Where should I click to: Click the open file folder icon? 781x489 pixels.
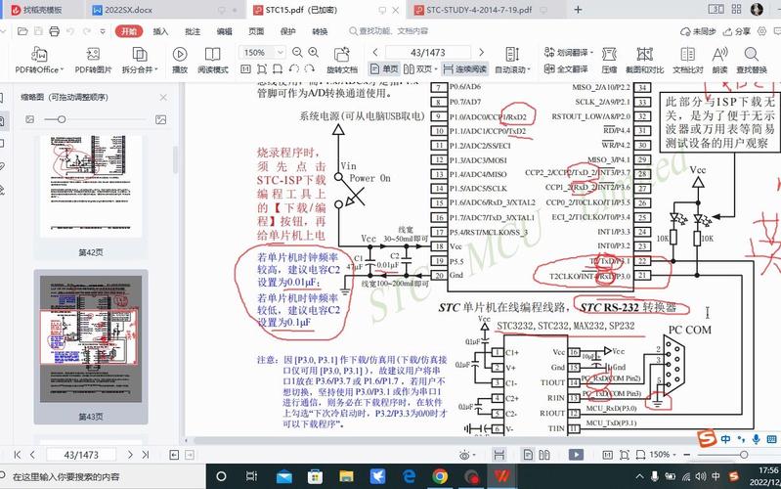[22, 31]
